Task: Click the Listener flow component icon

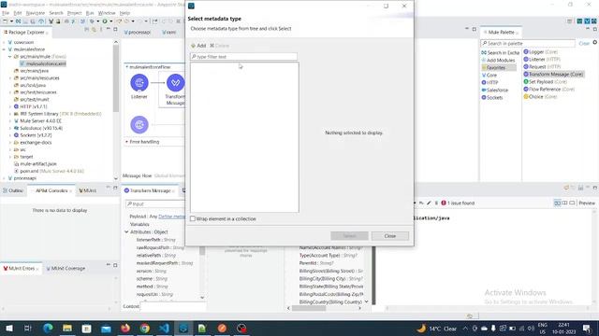Action: tap(139, 83)
